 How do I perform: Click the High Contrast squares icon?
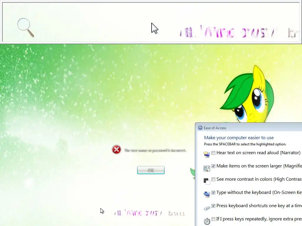click(x=207, y=181)
